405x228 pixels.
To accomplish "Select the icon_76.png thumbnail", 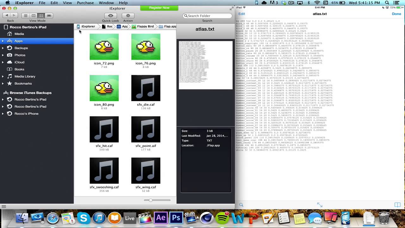I will point(146,47).
